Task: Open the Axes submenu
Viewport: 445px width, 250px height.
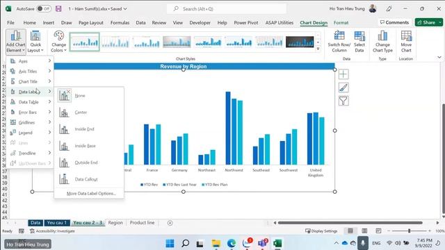Action: (31, 61)
